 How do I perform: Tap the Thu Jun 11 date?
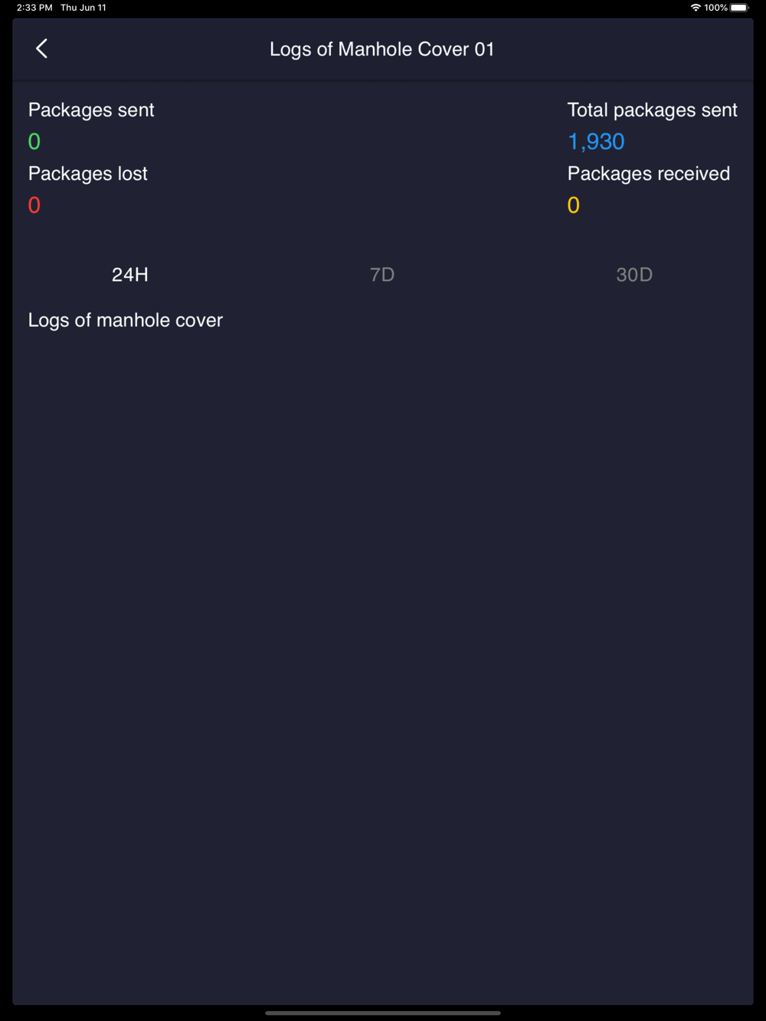(x=83, y=8)
